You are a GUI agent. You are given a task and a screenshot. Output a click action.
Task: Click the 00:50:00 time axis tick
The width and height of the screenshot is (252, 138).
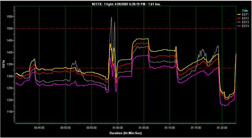coord(65,128)
